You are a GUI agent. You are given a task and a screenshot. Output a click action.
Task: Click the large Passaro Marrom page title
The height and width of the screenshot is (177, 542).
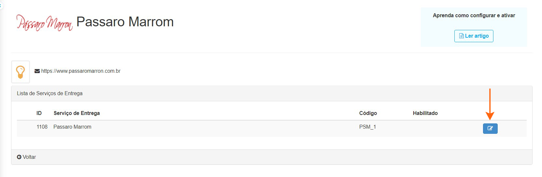coord(125,22)
